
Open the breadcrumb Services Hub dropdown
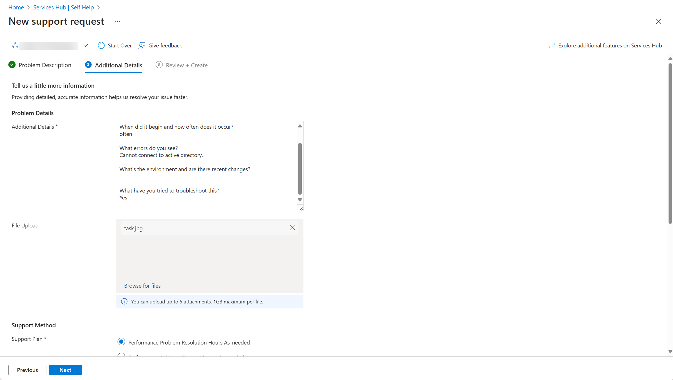(x=98, y=7)
